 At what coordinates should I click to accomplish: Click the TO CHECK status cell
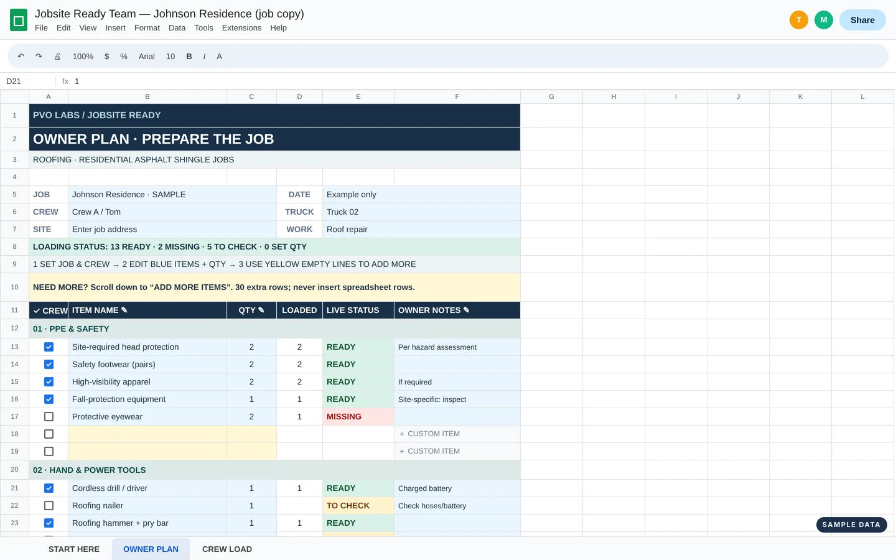point(358,506)
